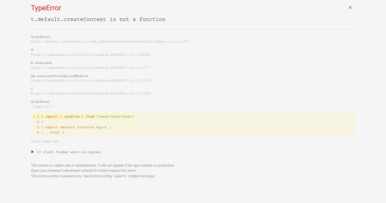Click the 'Open your browser's developer console' note
The width and height of the screenshot is (386, 203).
pyautogui.click(x=84, y=170)
